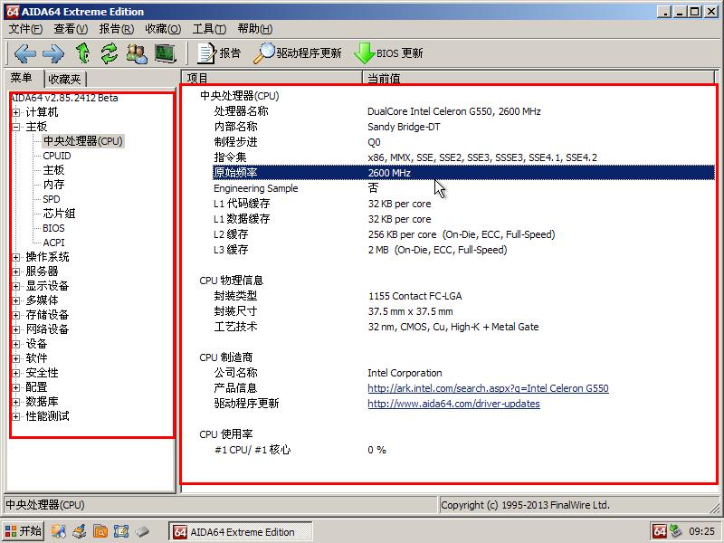The image size is (724, 543).
Task: Select the 封装类型 row
Action: [x=463, y=296]
